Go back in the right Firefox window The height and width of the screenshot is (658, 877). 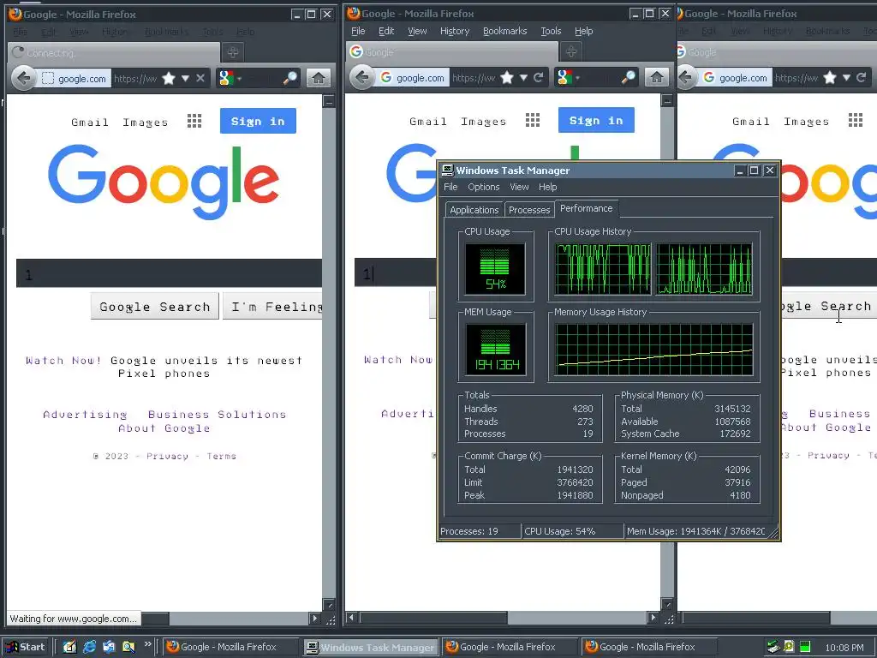(686, 77)
